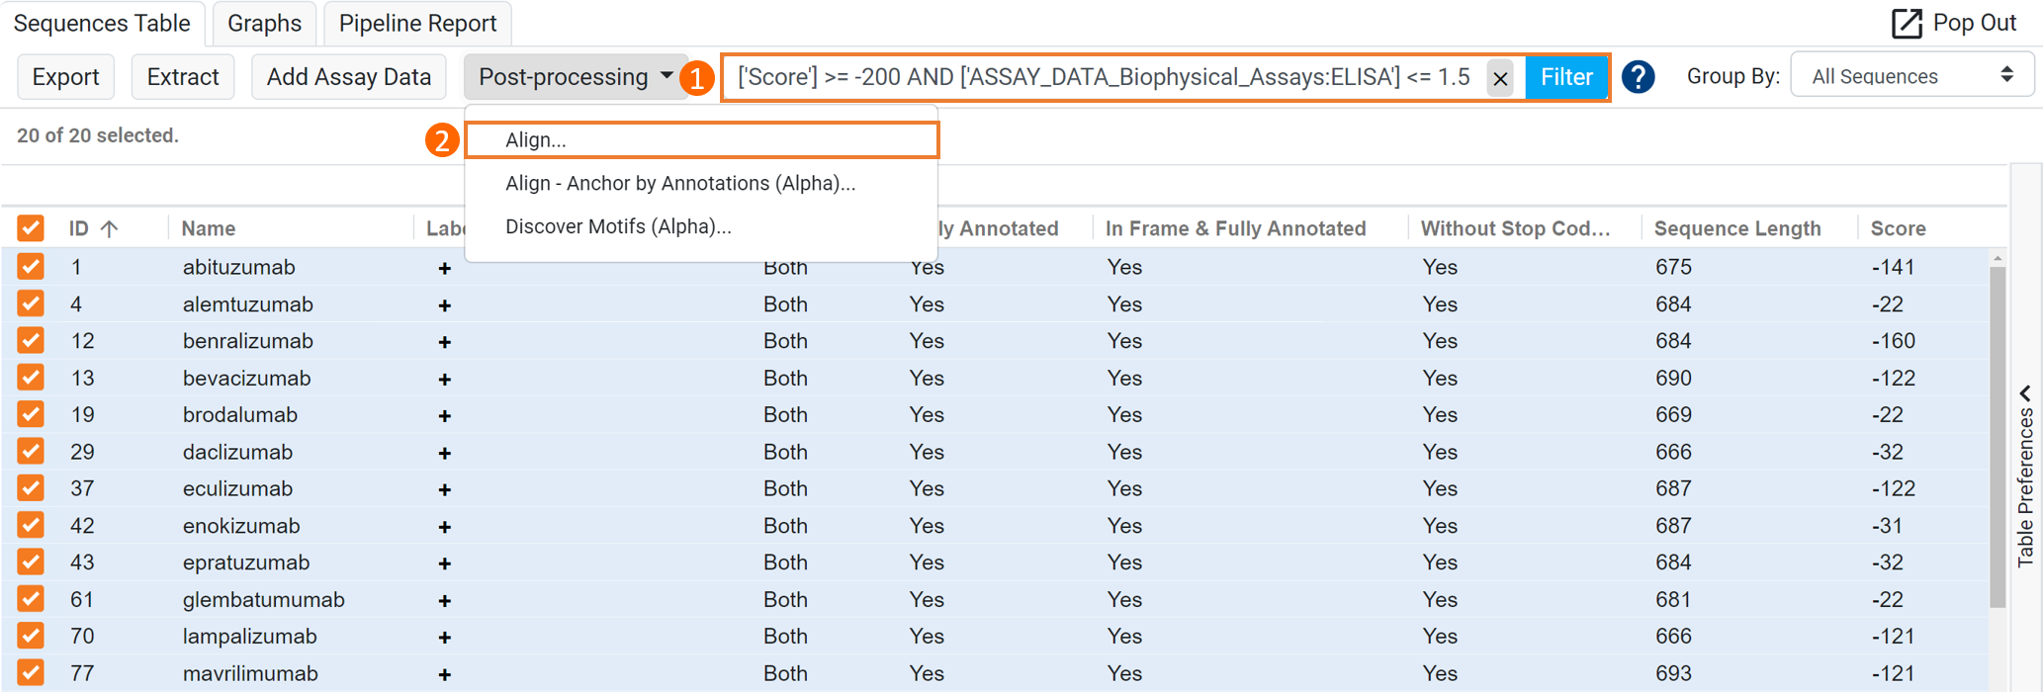Click the glembatumumab name cell
2043x692 pixels.
pyautogui.click(x=264, y=599)
